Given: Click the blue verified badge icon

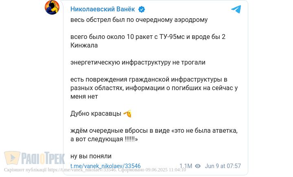Looking at the screenshot, I should 142,9.
